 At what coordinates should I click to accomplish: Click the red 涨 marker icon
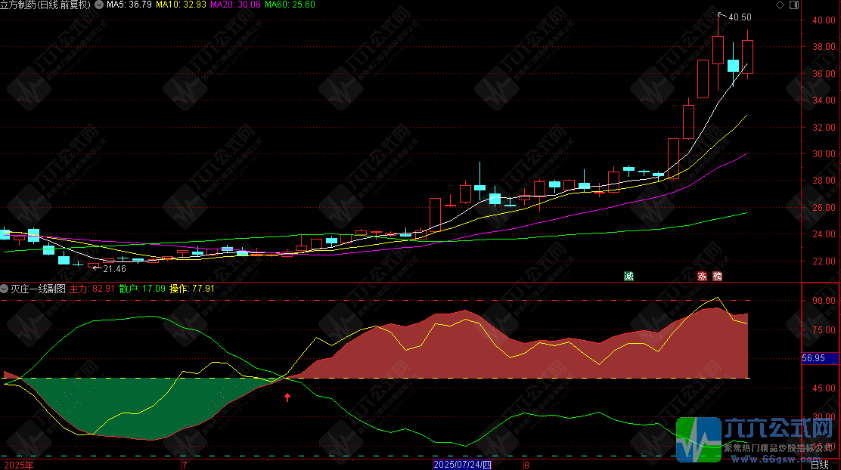tap(702, 276)
